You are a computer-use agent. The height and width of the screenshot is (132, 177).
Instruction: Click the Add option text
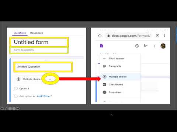[x=26, y=96]
